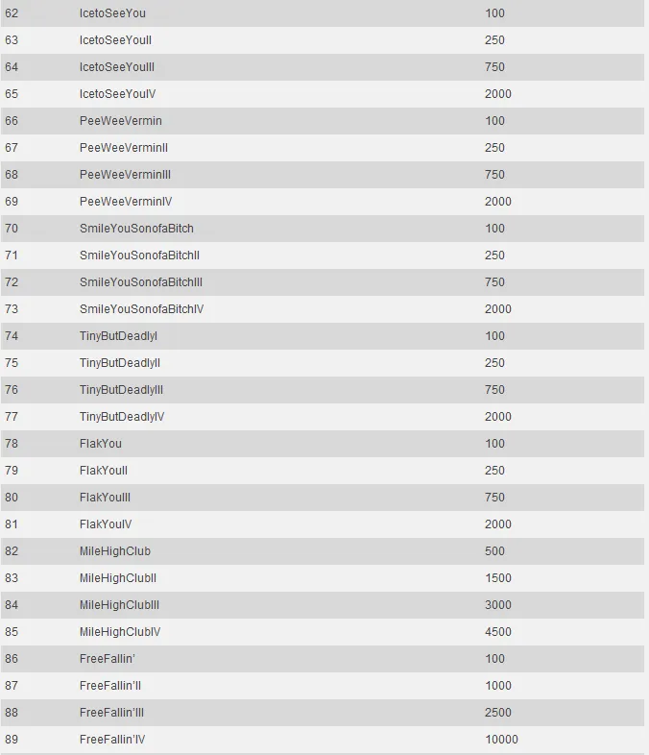Click row number 89

(x=12, y=740)
